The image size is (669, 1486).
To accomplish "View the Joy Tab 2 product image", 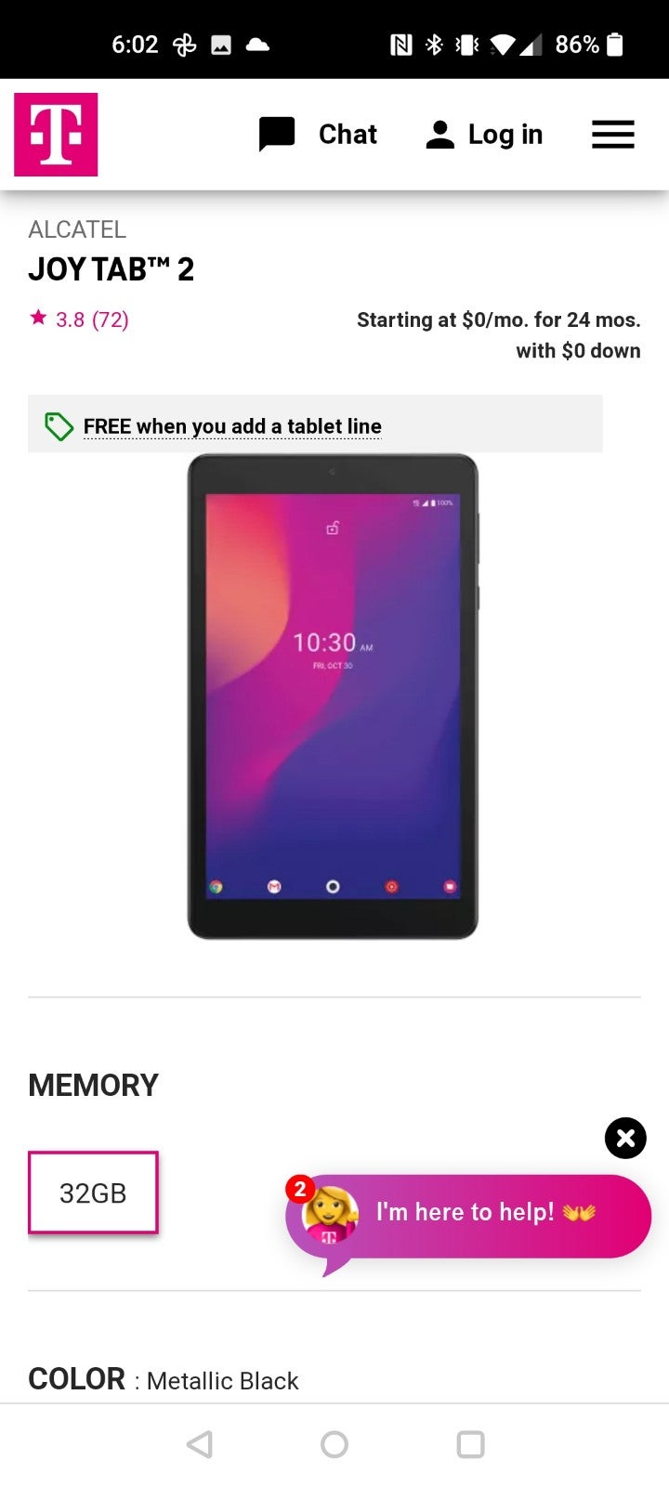I will pos(333,697).
